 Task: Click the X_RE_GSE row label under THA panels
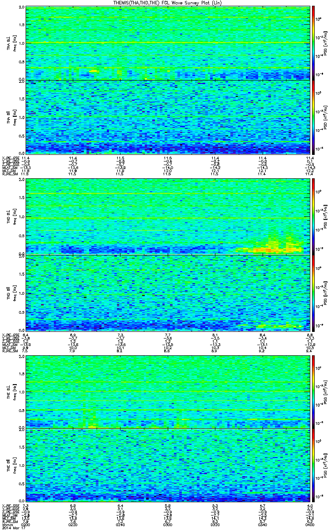10,158
